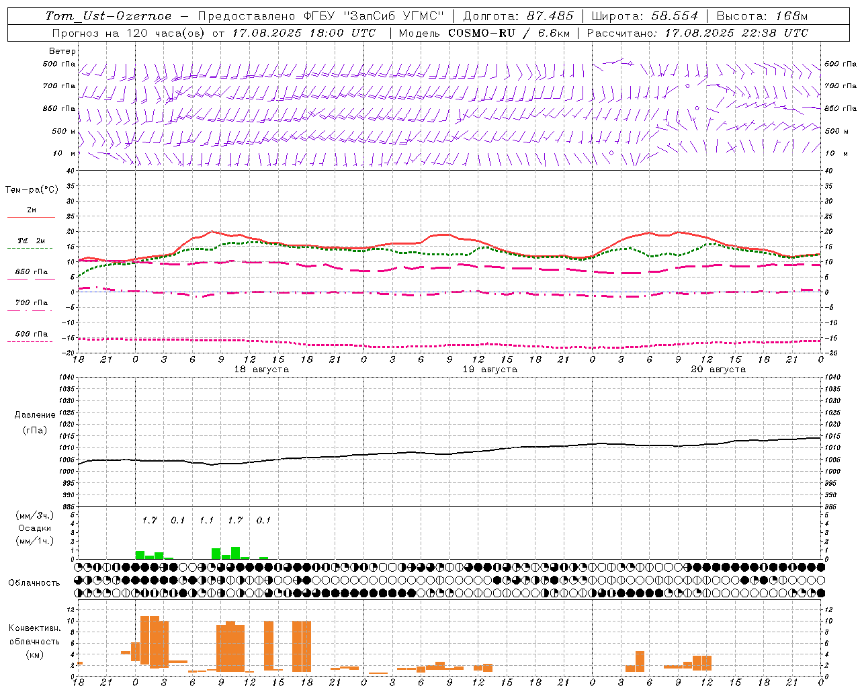Select the latitude value 58.554

(x=675, y=16)
